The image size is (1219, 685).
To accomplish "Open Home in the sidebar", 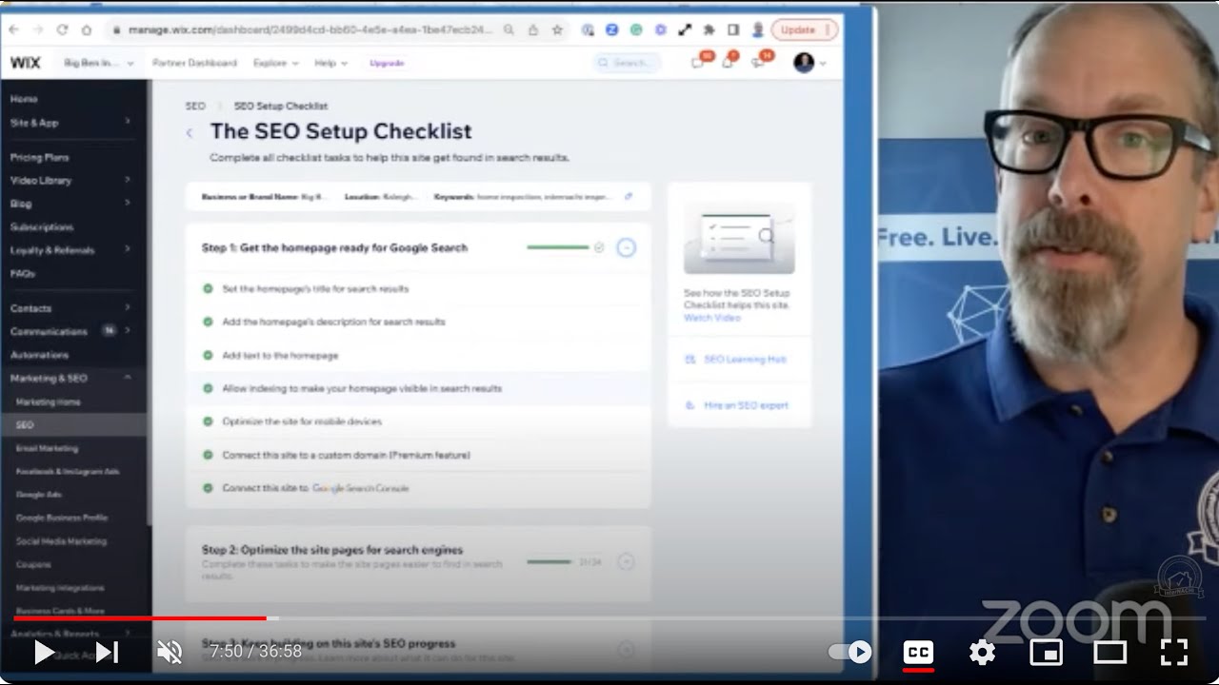I will click(x=24, y=99).
